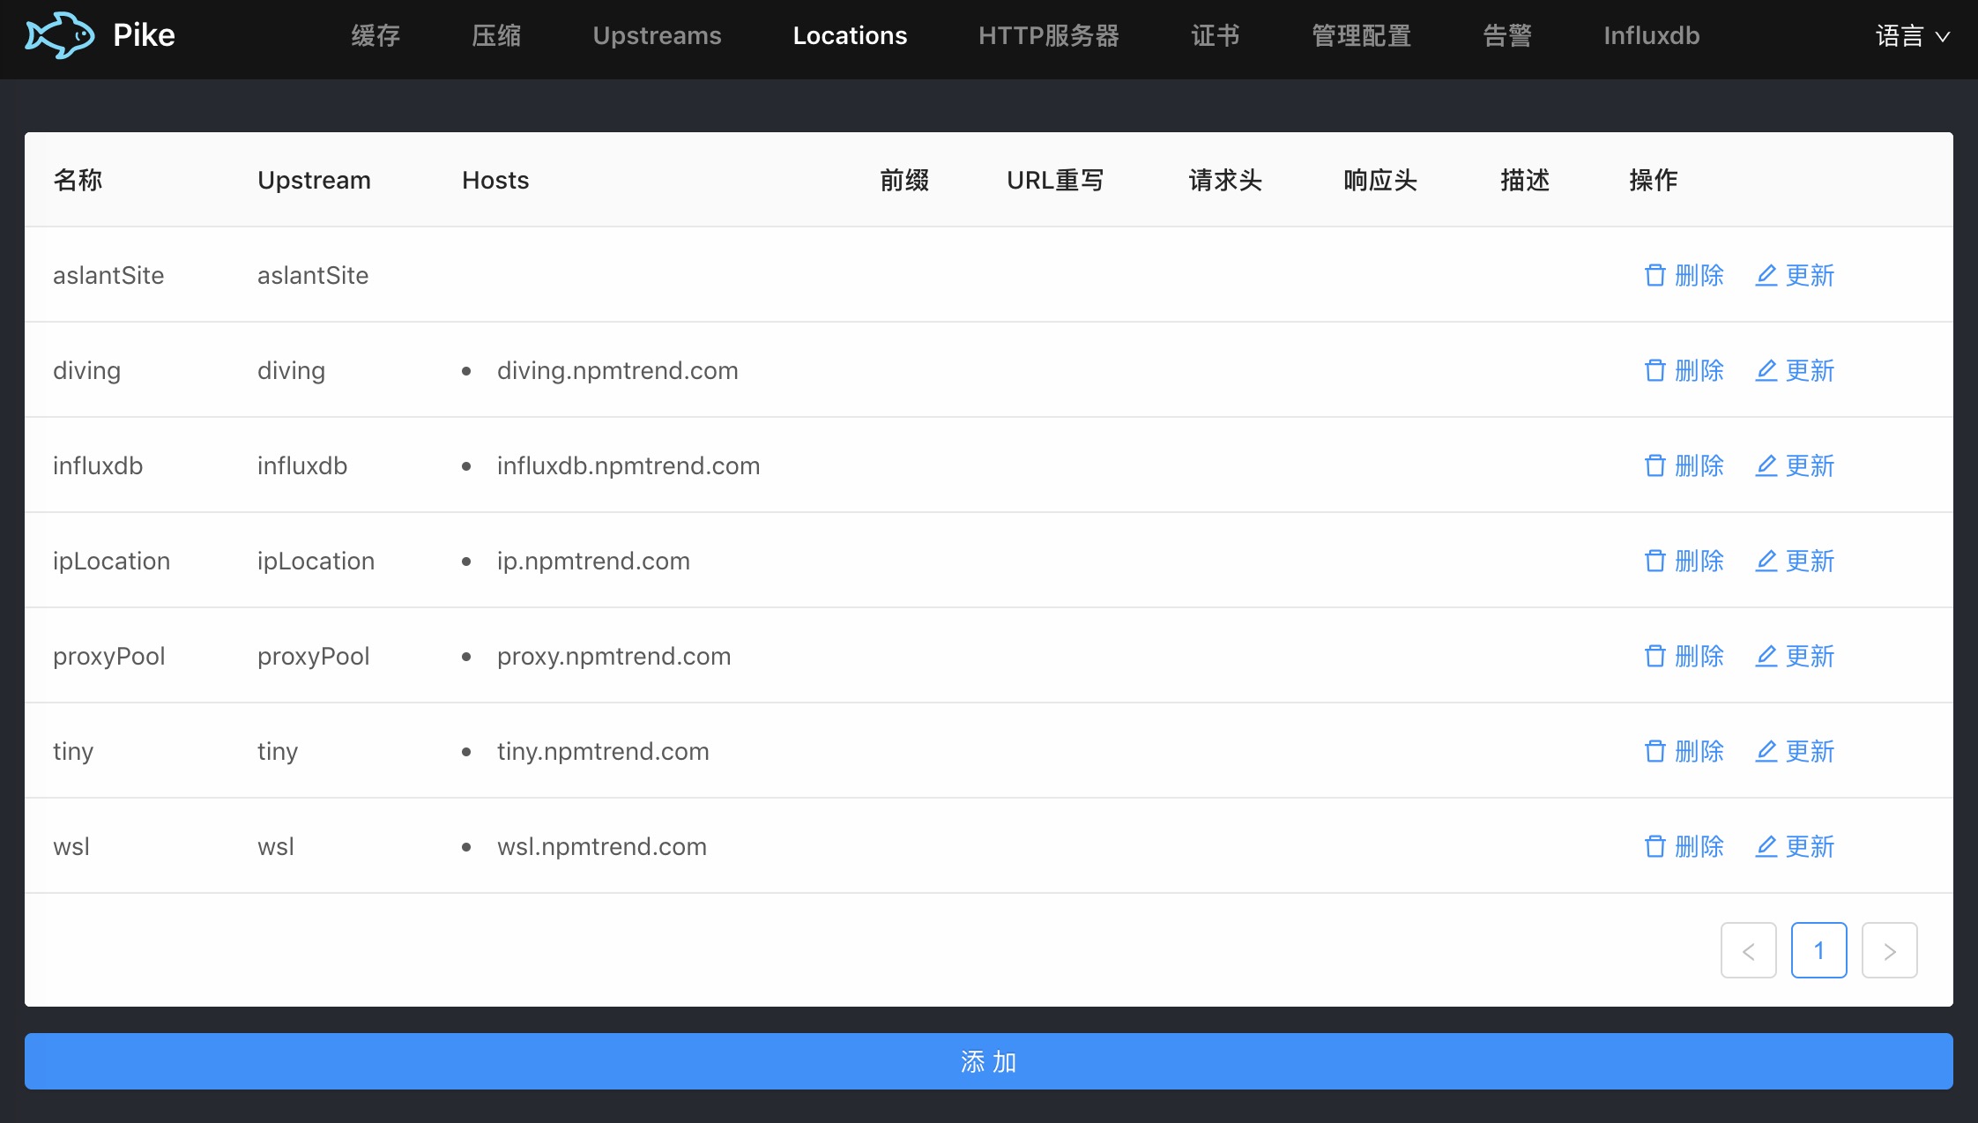Click the trash icon in the wsl row
1978x1123 pixels.
(1655, 847)
